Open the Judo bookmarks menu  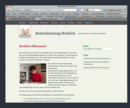click(x=69, y=13)
